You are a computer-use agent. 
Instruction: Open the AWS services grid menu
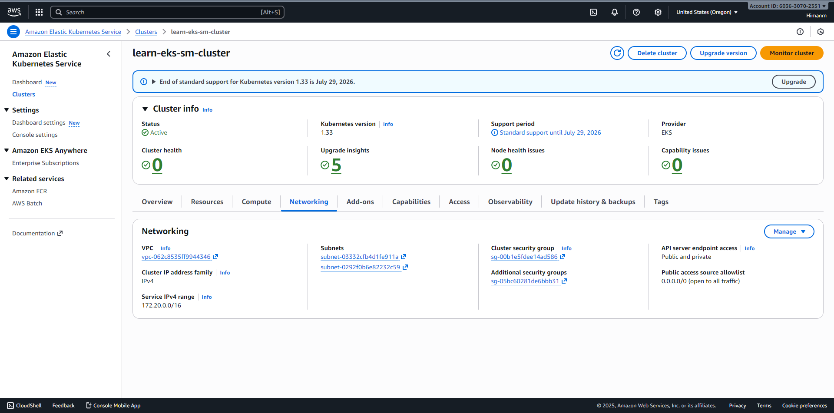tap(39, 12)
